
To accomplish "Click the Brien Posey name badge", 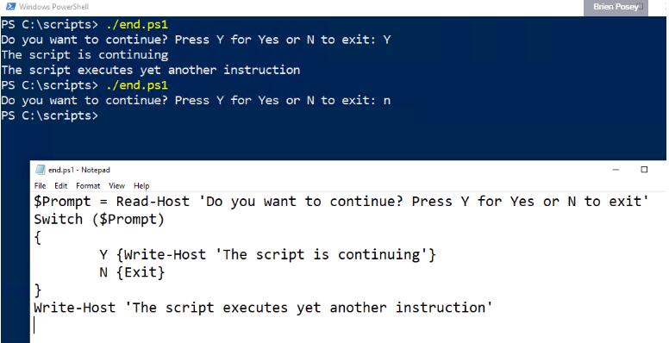I will (x=616, y=7).
